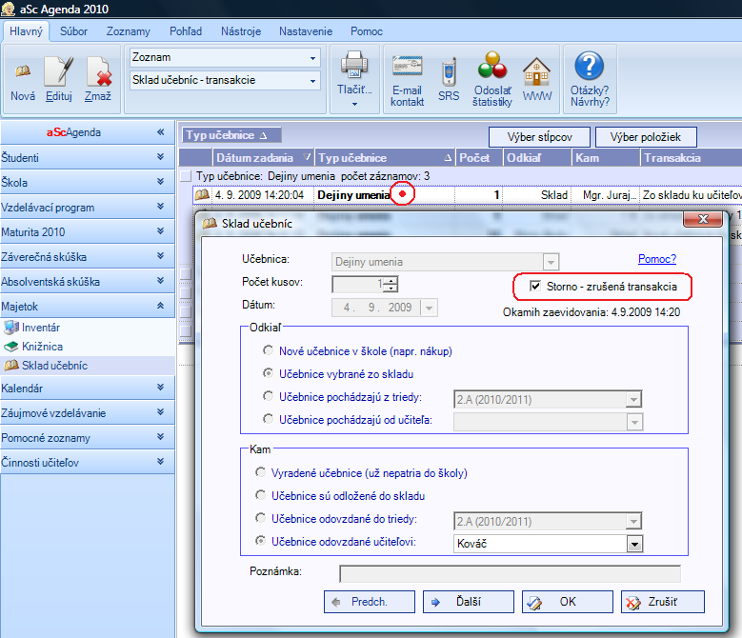
Task: Confirm with the OK button
Action: pos(567,602)
